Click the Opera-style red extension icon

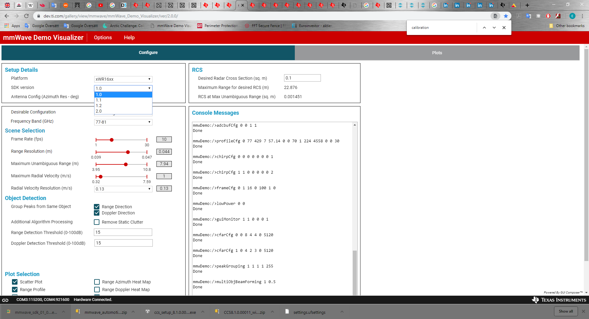tap(548, 16)
